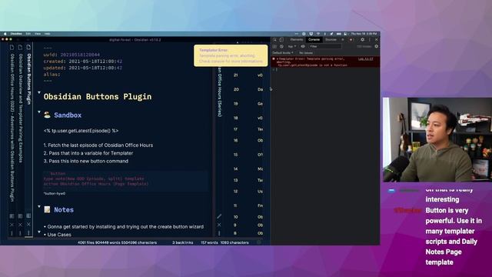
Task: Click the Wi-Fi icon in the macOS menu bar
Action: coord(317,34)
